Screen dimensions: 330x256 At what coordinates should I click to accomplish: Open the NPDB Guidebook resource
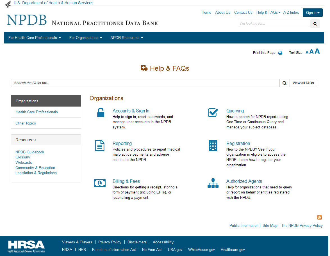coord(30,152)
